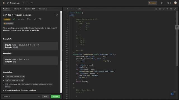
Task: Open the timer alarm clock icon
Action: [x=162, y=3]
